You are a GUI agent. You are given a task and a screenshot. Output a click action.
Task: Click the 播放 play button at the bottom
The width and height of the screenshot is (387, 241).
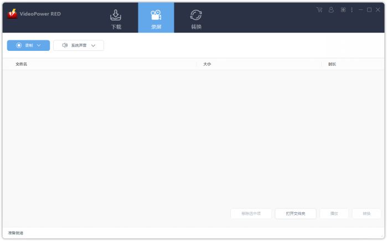click(x=334, y=214)
